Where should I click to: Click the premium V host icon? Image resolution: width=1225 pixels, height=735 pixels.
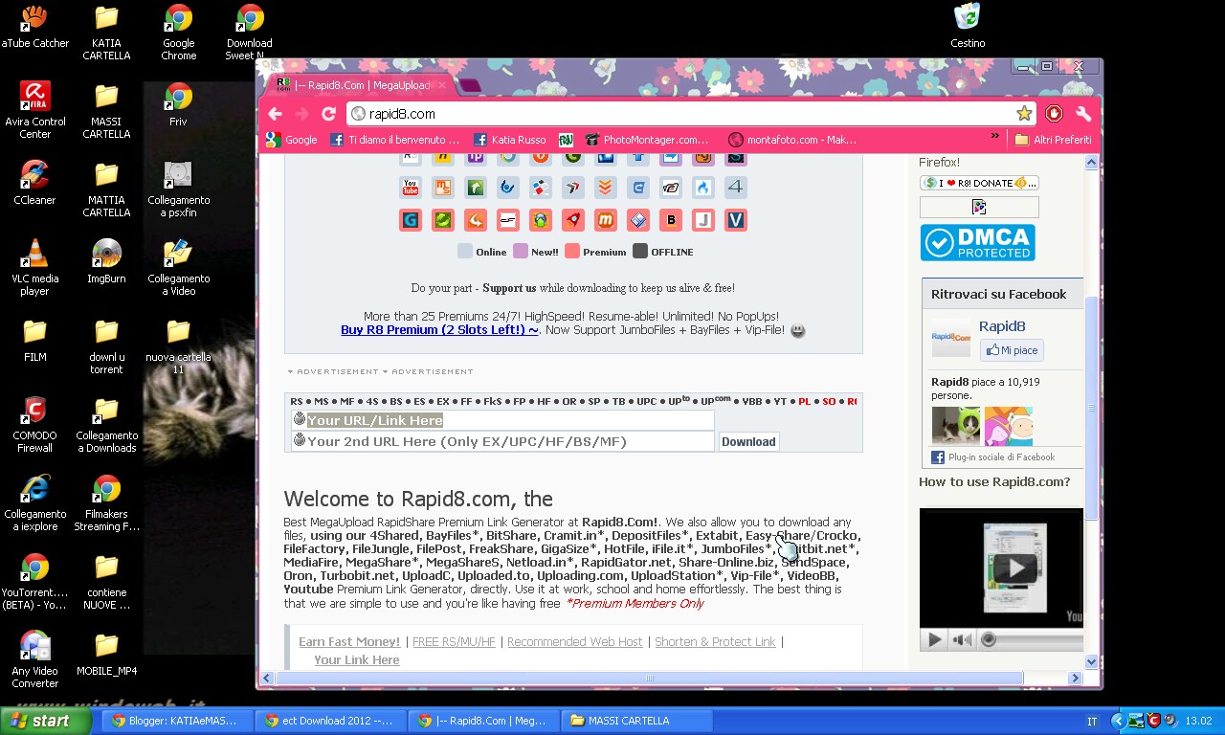click(735, 220)
